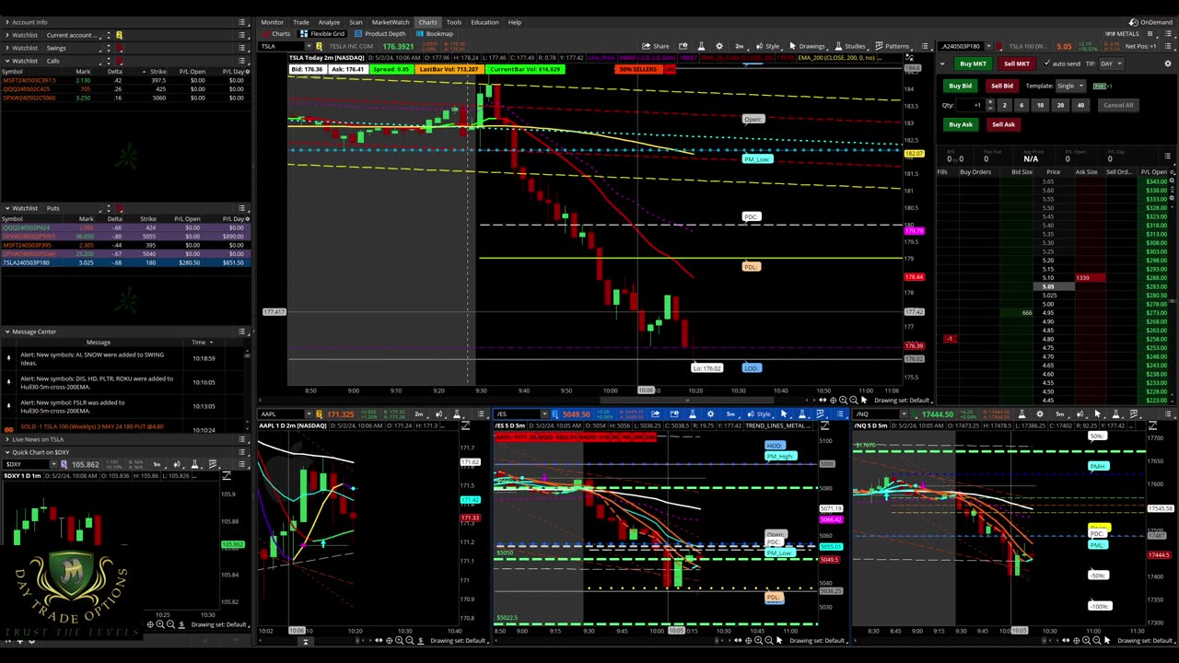Open the flask icon beside Share

[x=701, y=46]
